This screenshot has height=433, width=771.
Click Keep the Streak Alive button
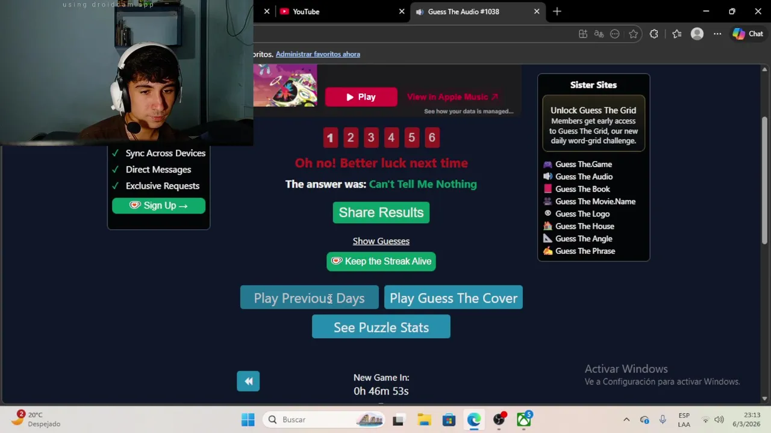381,261
